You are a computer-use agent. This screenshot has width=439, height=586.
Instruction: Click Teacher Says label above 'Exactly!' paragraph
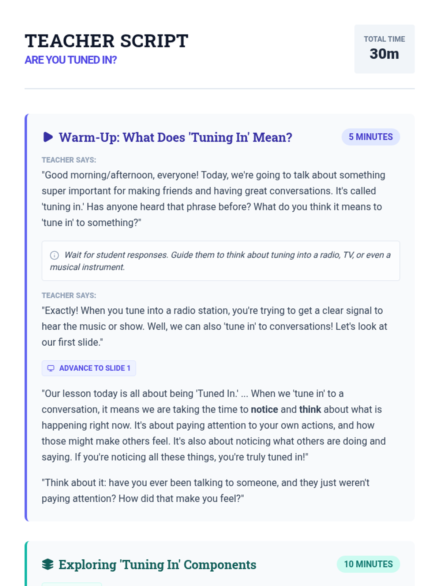[x=69, y=296]
